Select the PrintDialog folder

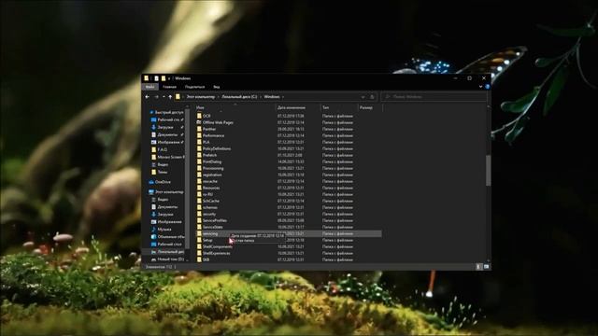click(x=212, y=161)
